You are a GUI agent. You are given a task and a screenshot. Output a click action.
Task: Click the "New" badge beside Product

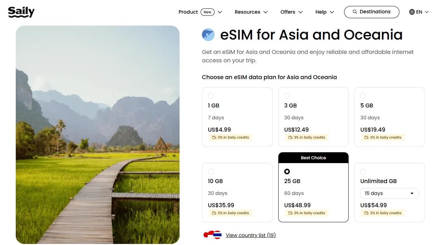pyautogui.click(x=208, y=12)
